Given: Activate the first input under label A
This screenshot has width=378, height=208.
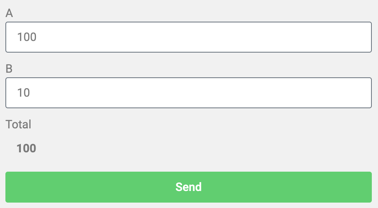Looking at the screenshot, I should pos(189,37).
